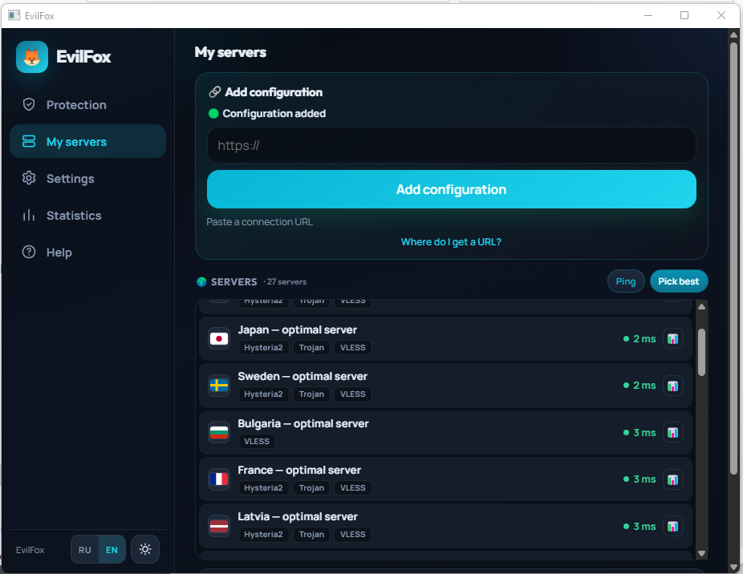This screenshot has height=574, width=743.
Task: Click the 3 ms ping on Bulgaria row
Action: [x=639, y=433]
